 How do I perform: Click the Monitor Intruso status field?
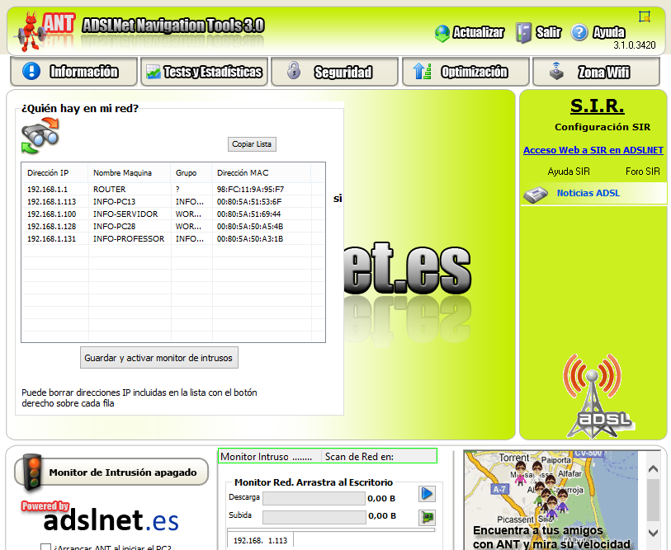point(270,457)
